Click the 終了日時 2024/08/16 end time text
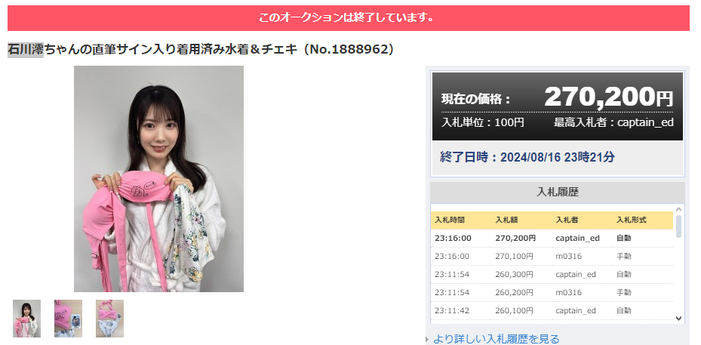701x345 pixels. pyautogui.click(x=527, y=157)
